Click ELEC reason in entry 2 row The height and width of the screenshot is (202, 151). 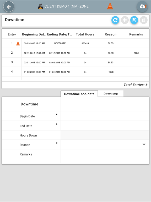click(x=111, y=53)
